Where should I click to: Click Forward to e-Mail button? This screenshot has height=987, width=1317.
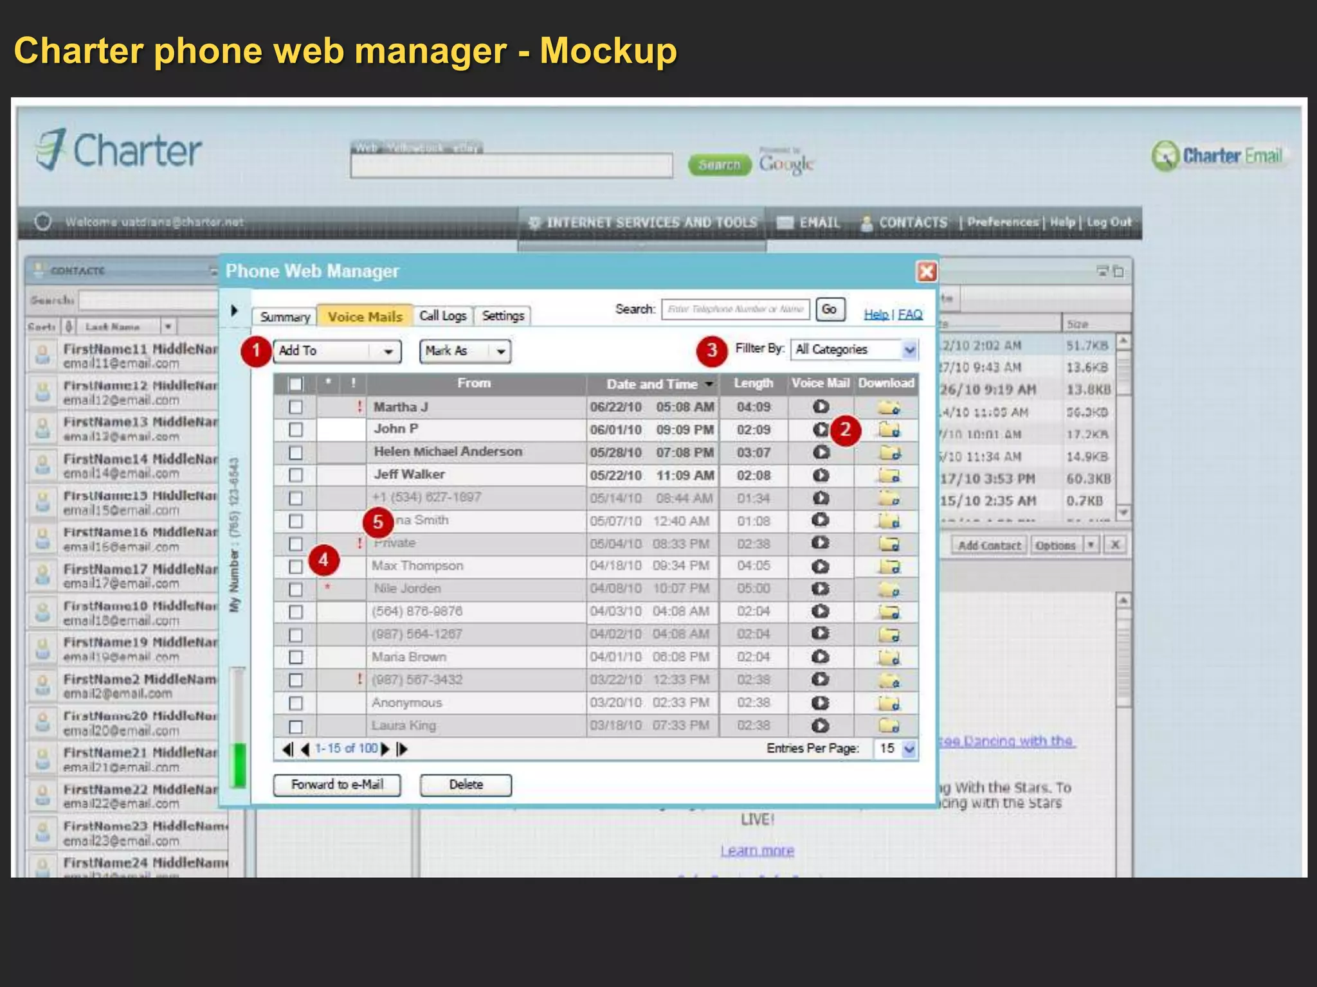pyautogui.click(x=337, y=785)
